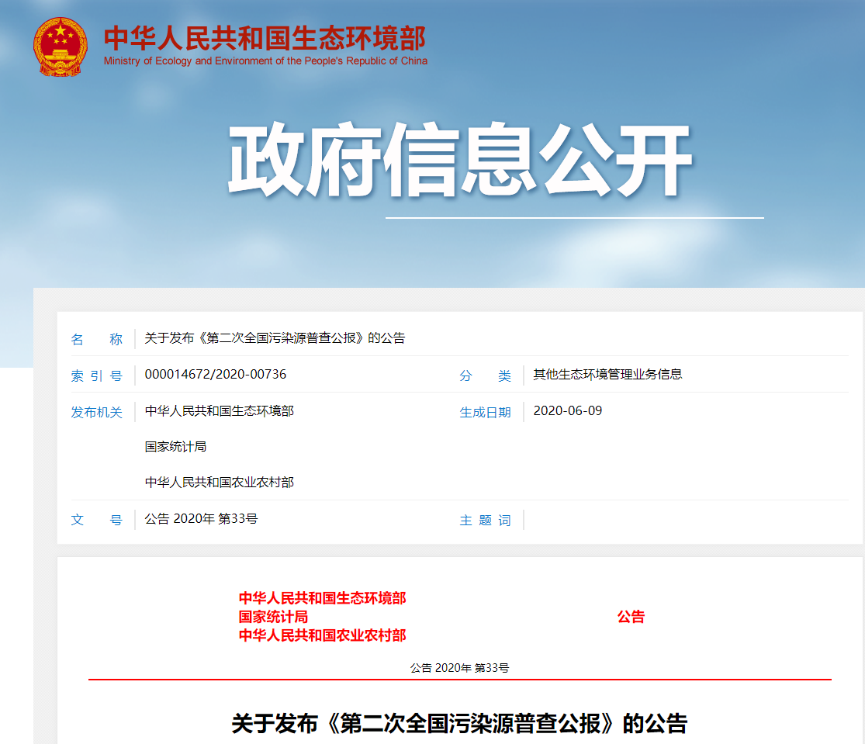
Task: Select the 生成日期 label
Action: pyautogui.click(x=485, y=412)
